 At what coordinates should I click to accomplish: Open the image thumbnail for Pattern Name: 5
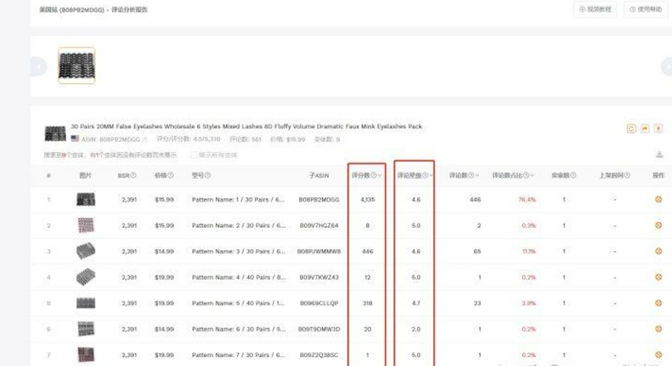[x=86, y=303]
